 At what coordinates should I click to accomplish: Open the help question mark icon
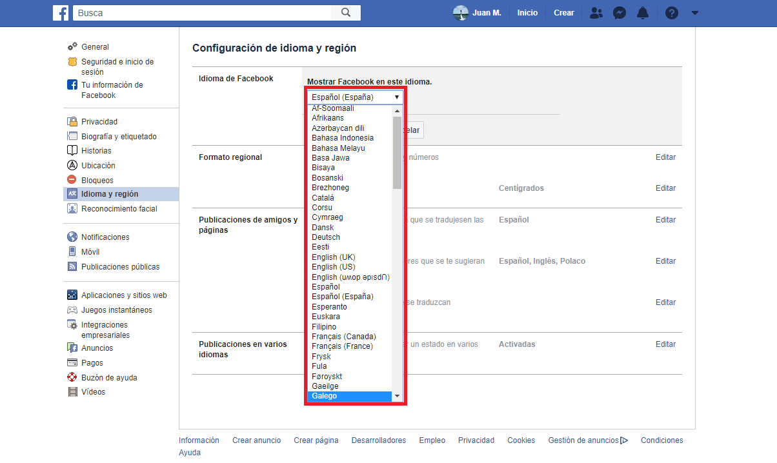[x=672, y=13]
